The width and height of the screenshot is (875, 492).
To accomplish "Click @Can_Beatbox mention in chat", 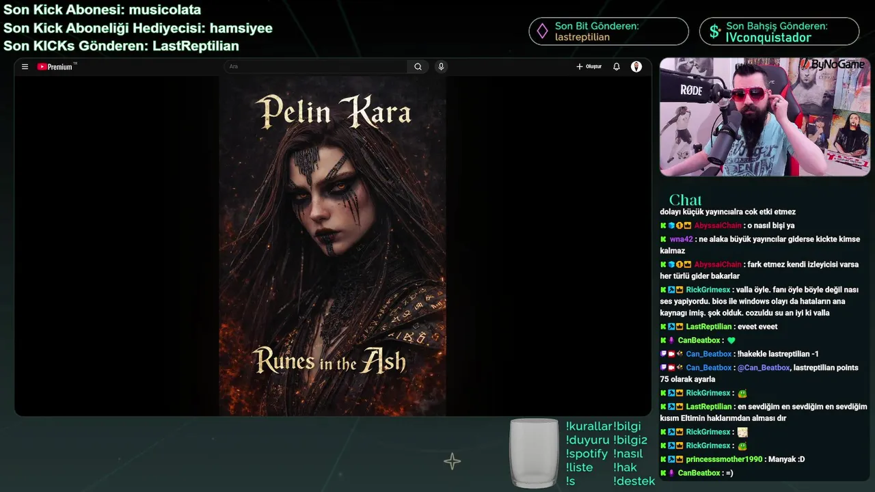I will [x=763, y=368].
